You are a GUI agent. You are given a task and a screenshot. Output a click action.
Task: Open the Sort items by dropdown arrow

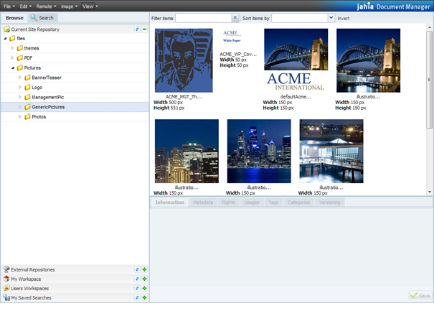pyautogui.click(x=331, y=18)
